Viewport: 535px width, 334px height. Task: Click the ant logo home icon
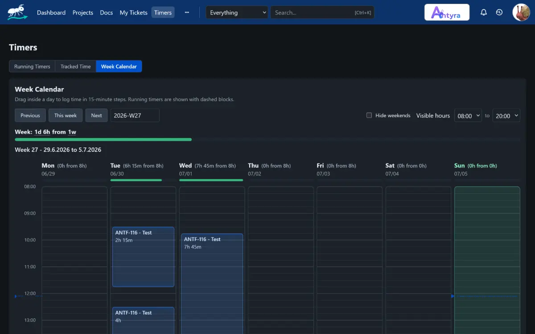[18, 12]
